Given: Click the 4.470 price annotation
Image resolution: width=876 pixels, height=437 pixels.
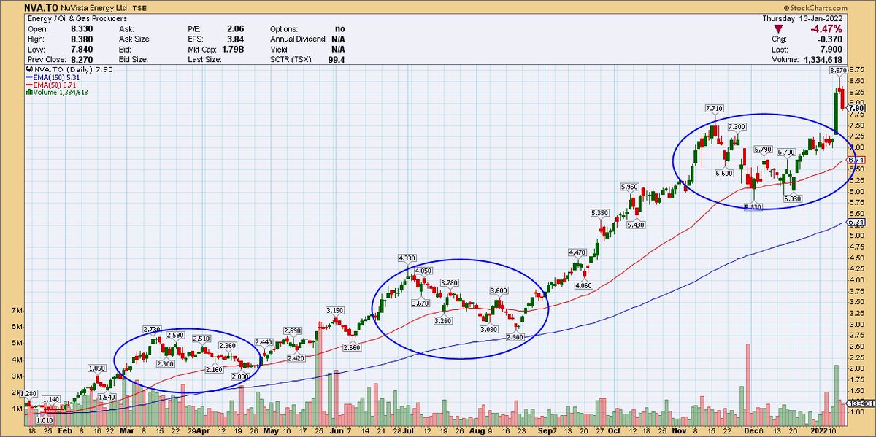Looking at the screenshot, I should pyautogui.click(x=577, y=252).
